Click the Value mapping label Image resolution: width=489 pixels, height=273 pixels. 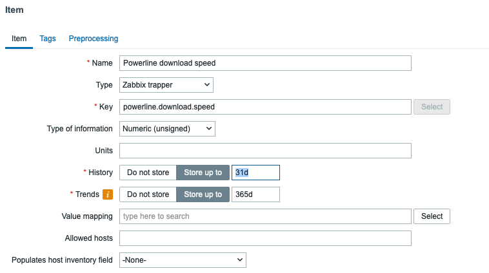point(87,216)
